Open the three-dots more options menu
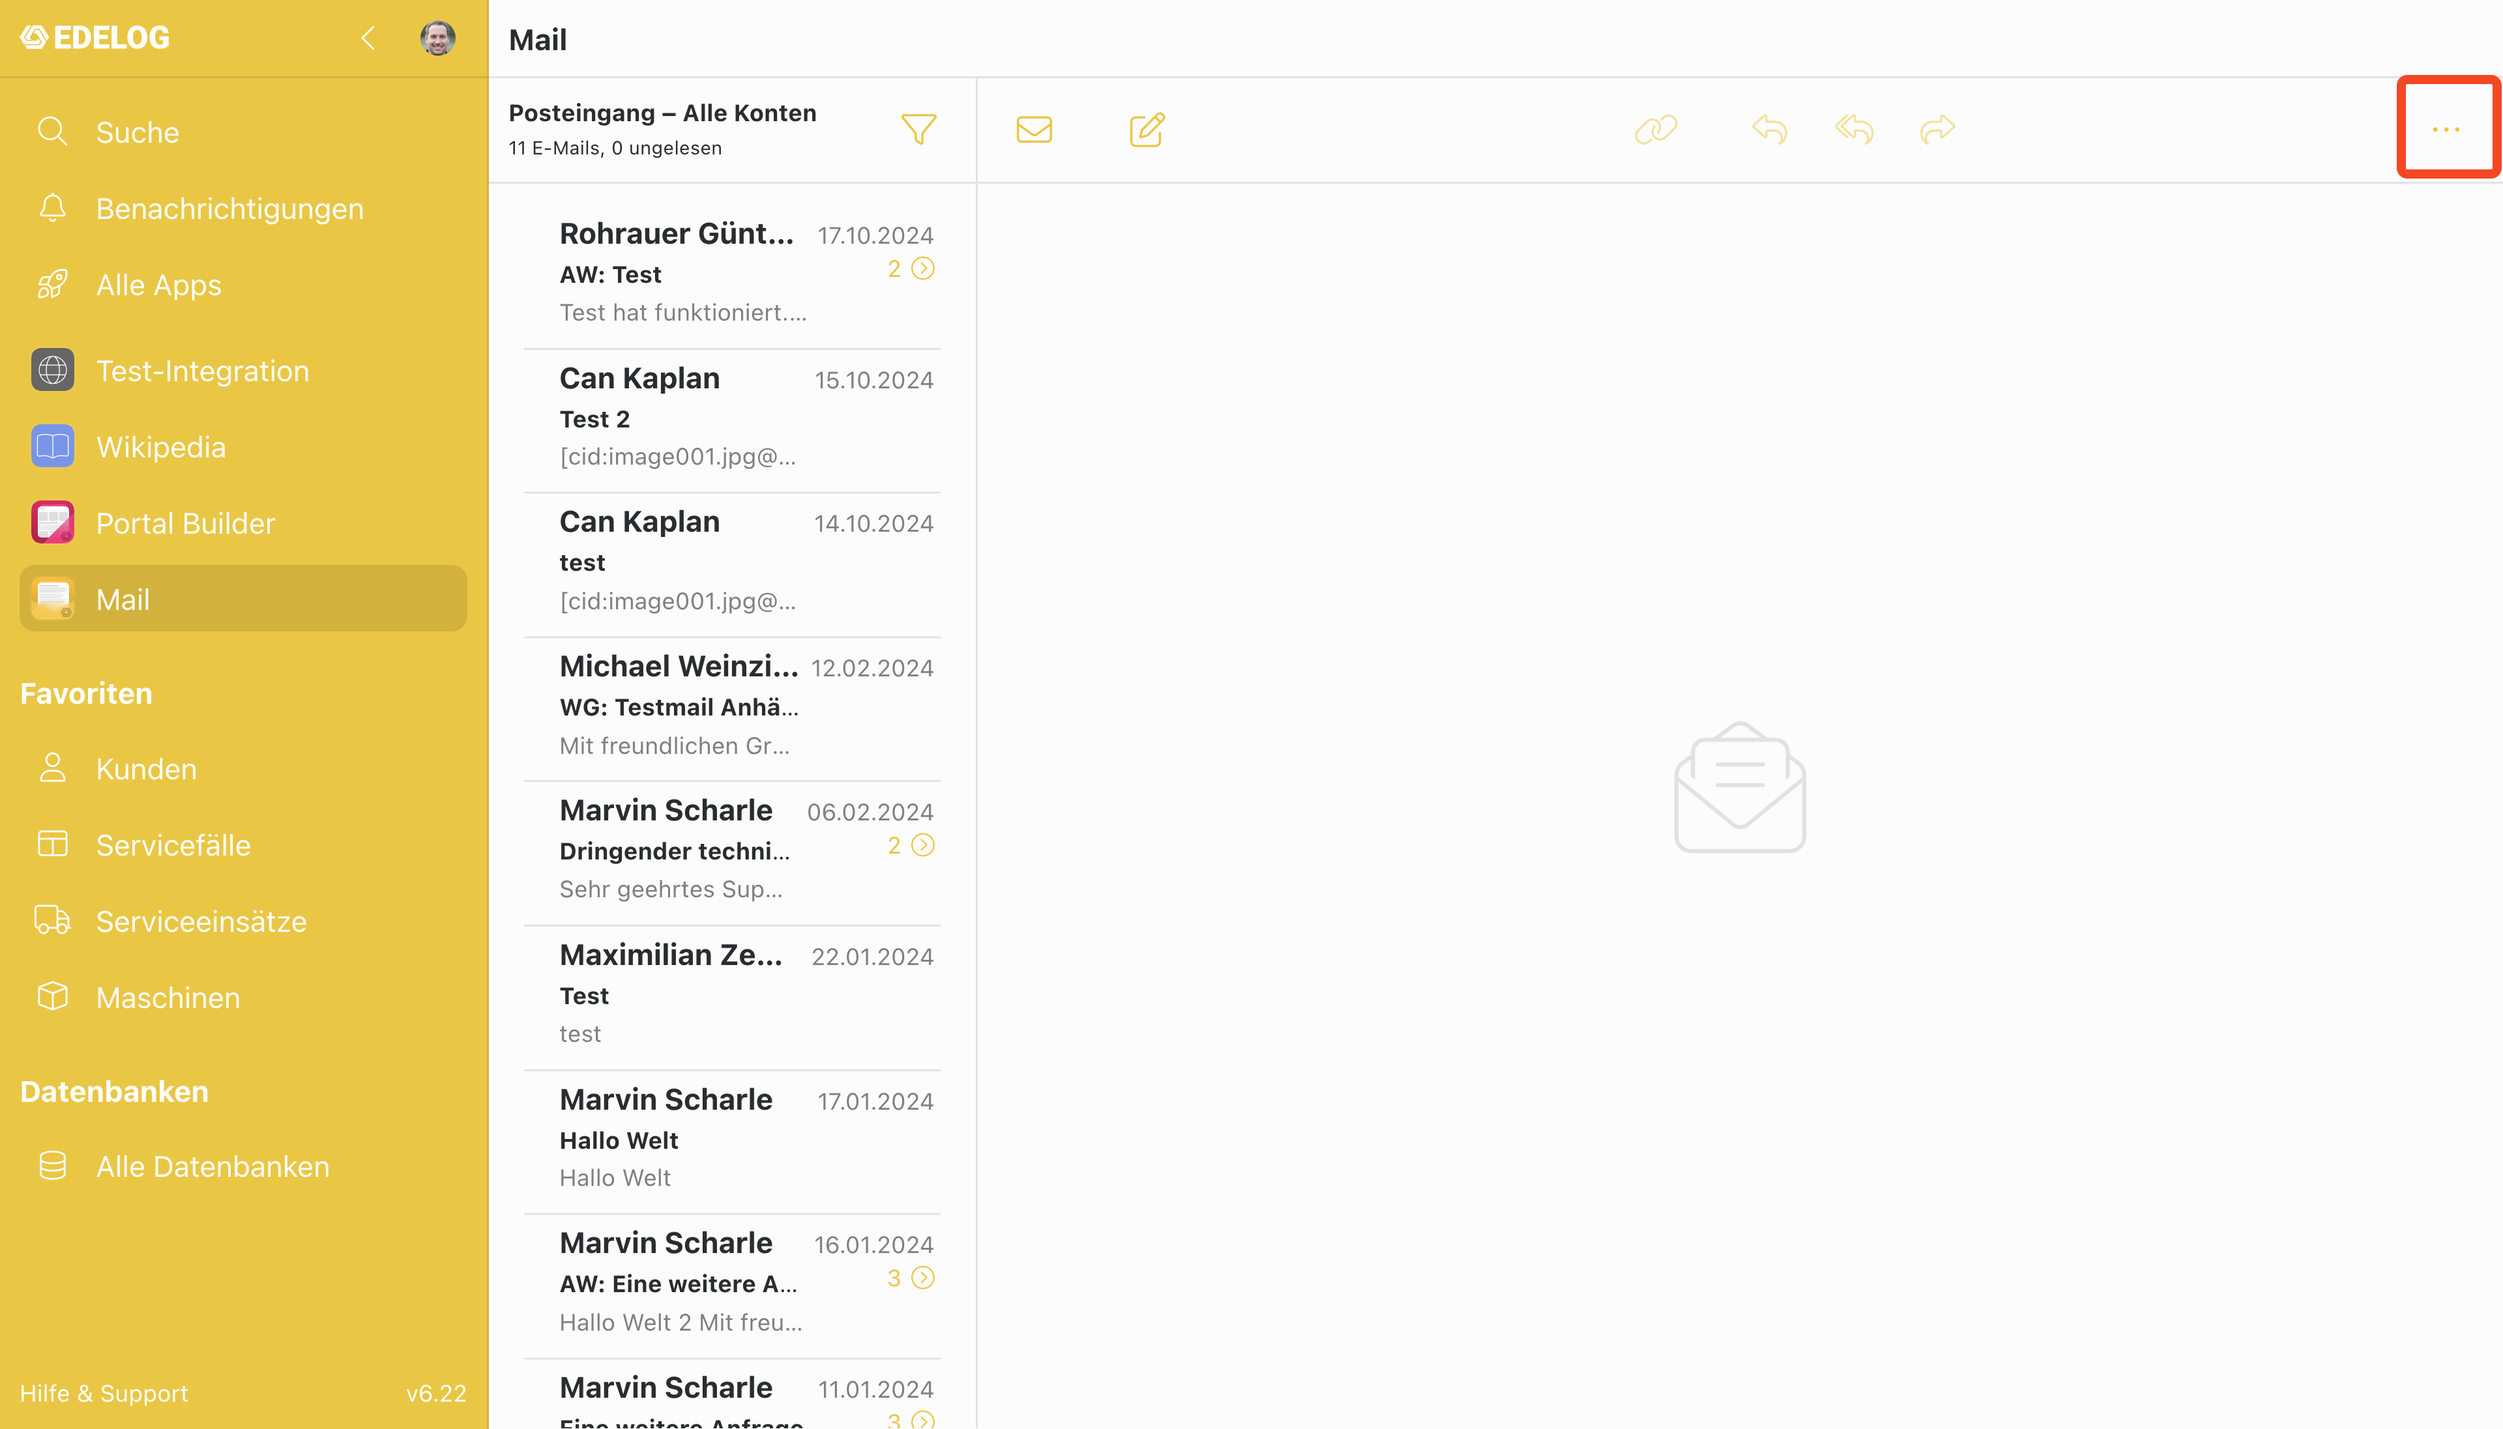2503x1429 pixels. (2445, 130)
